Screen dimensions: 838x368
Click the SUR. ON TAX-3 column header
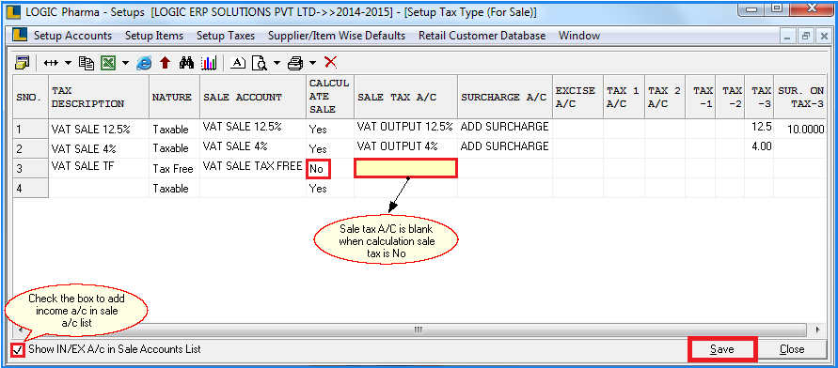point(801,97)
